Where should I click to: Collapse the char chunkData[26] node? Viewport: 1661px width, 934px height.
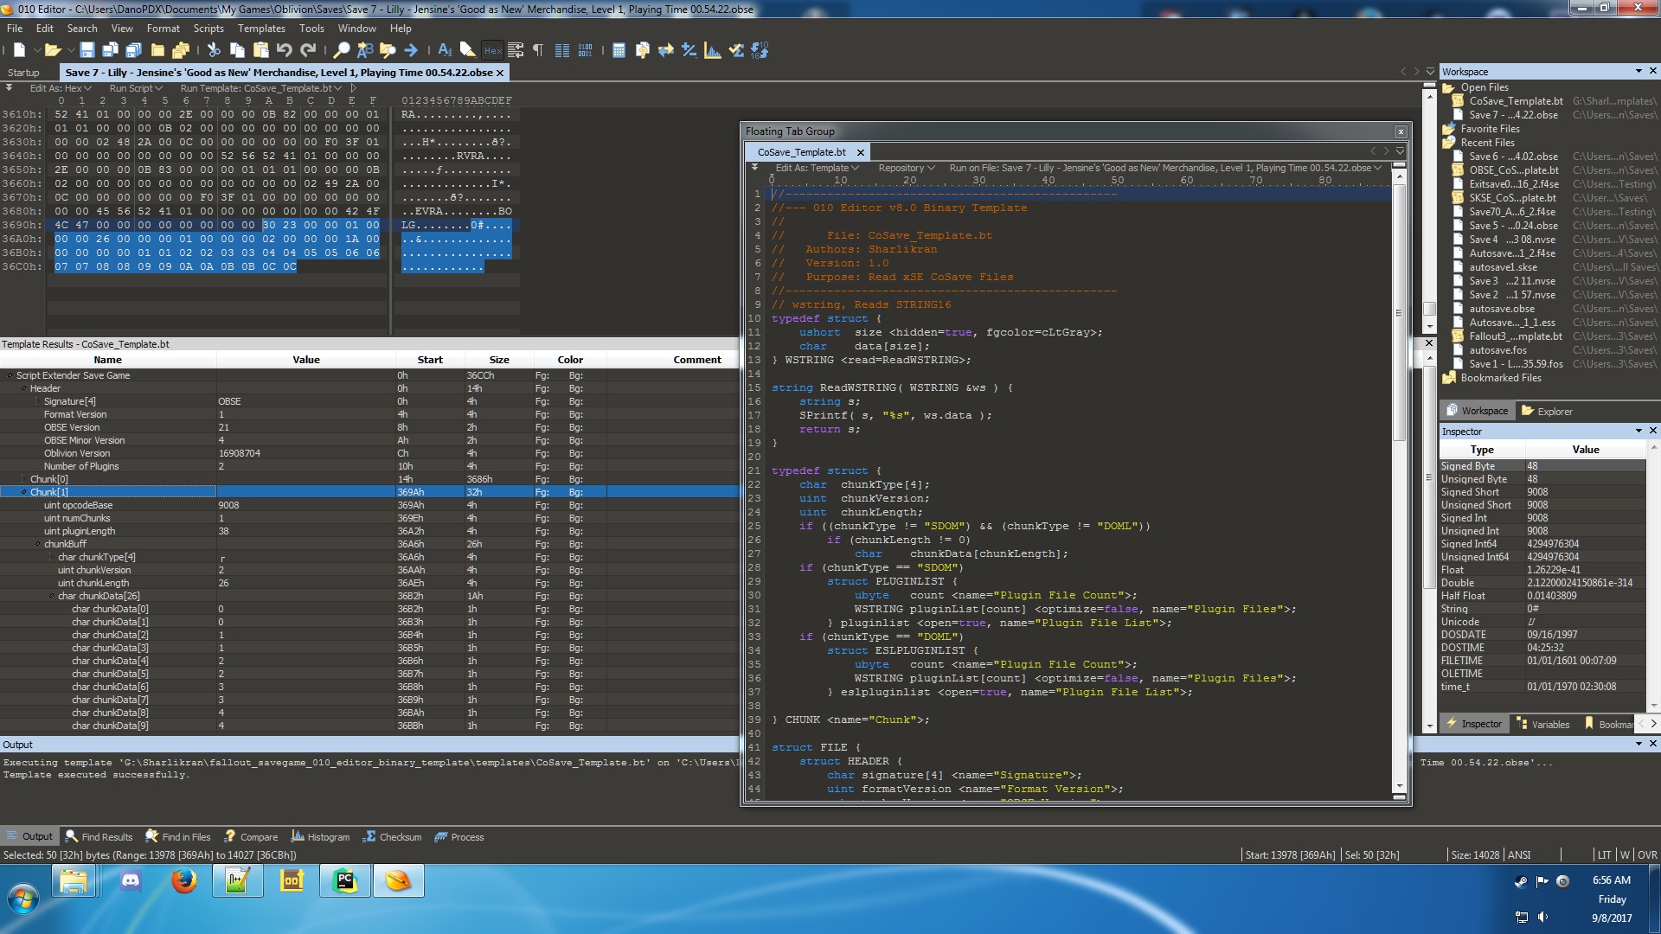(52, 596)
